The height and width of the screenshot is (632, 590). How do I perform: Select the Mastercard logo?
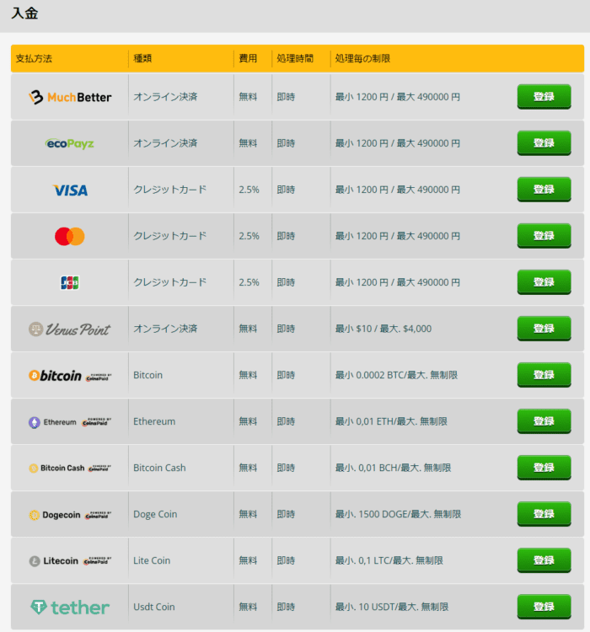pyautogui.click(x=70, y=236)
